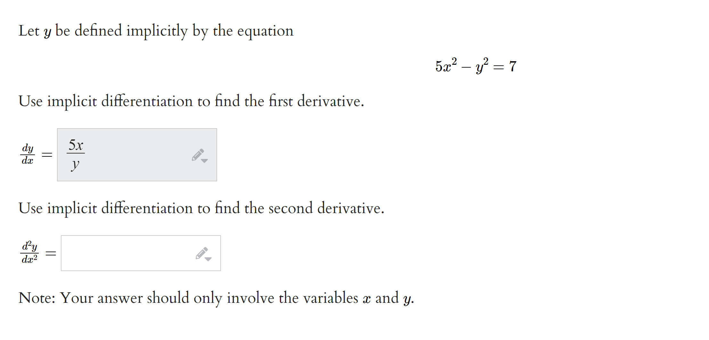
Task: Select the filled answer box showing 5x over y
Action: tap(138, 155)
